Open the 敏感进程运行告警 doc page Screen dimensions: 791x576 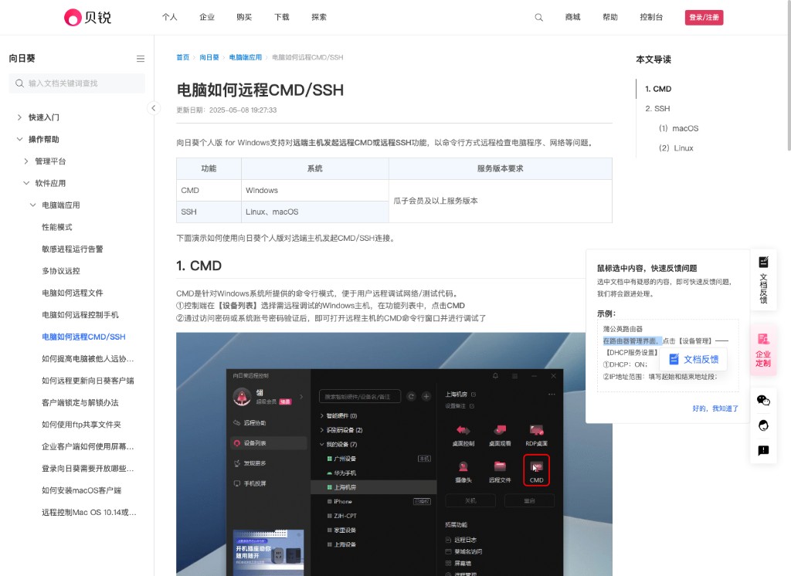(x=73, y=249)
